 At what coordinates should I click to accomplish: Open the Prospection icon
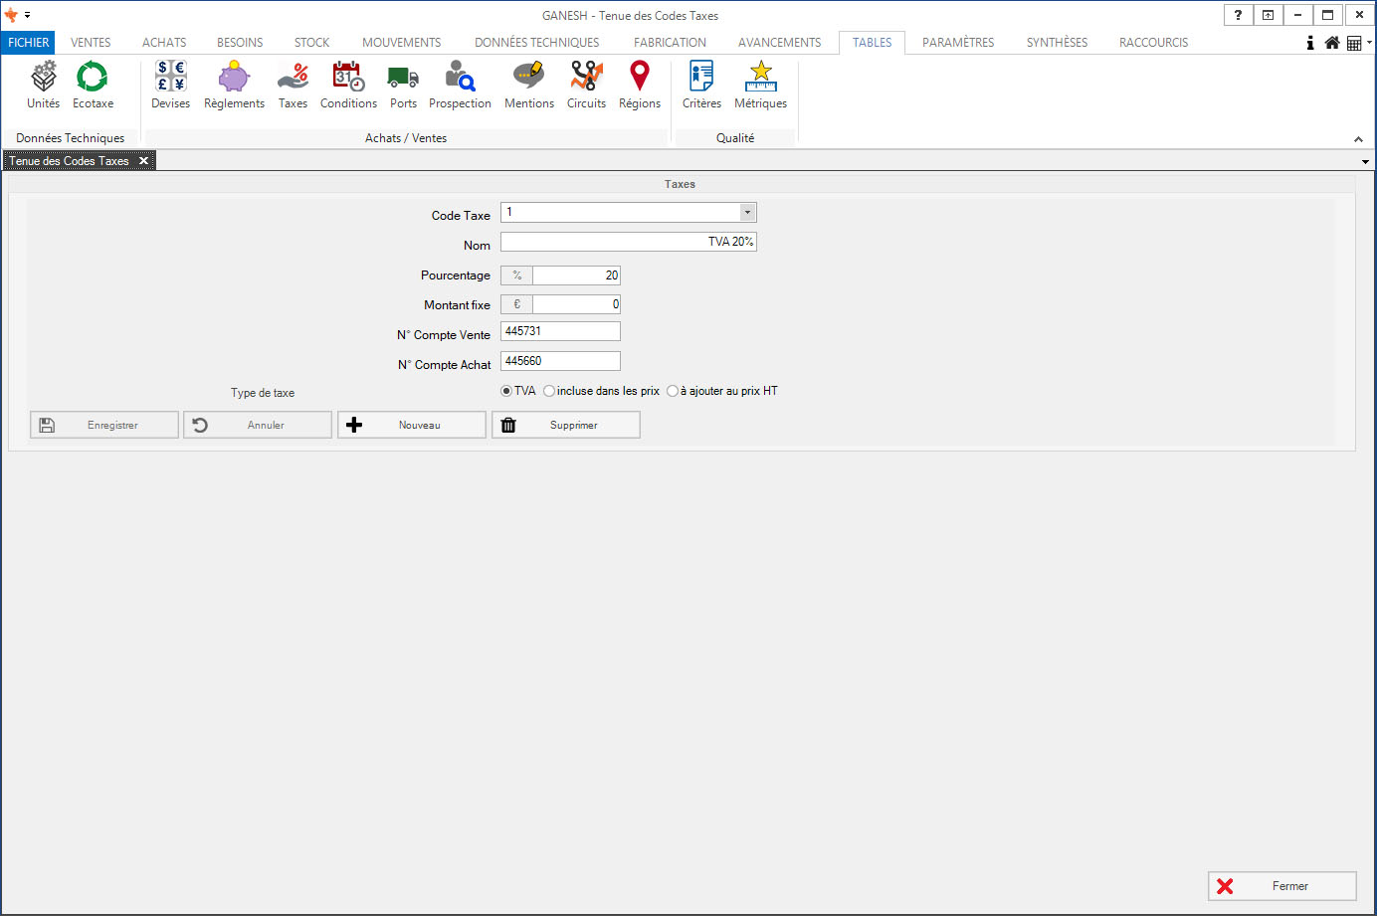click(x=460, y=78)
